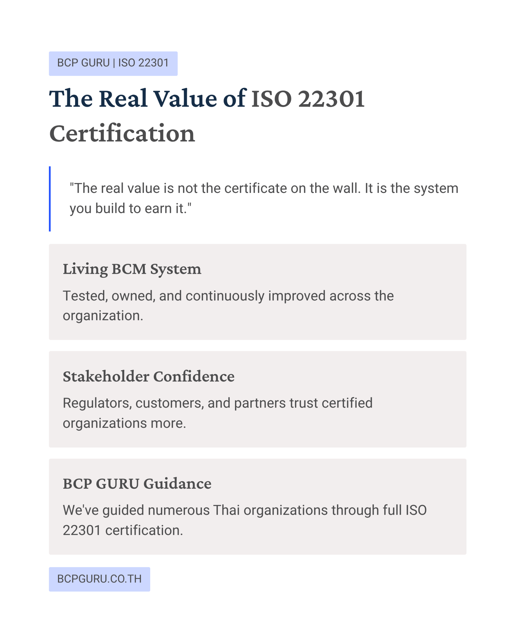The width and height of the screenshot is (515, 643).
Task: Click 'We've guided numerous Thai organizations' line
Action: click(x=245, y=510)
